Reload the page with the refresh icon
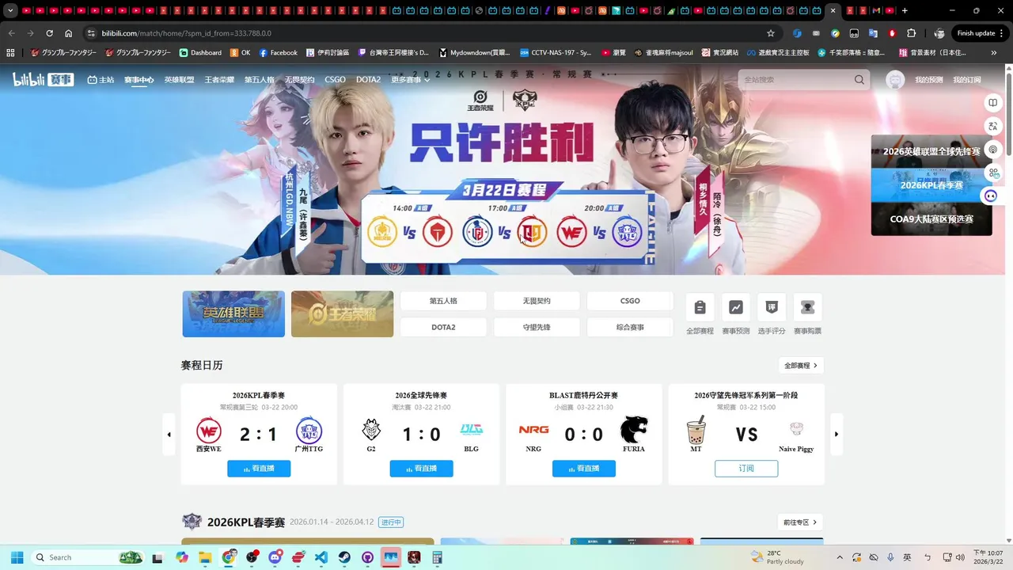The image size is (1013, 570). 49,33
